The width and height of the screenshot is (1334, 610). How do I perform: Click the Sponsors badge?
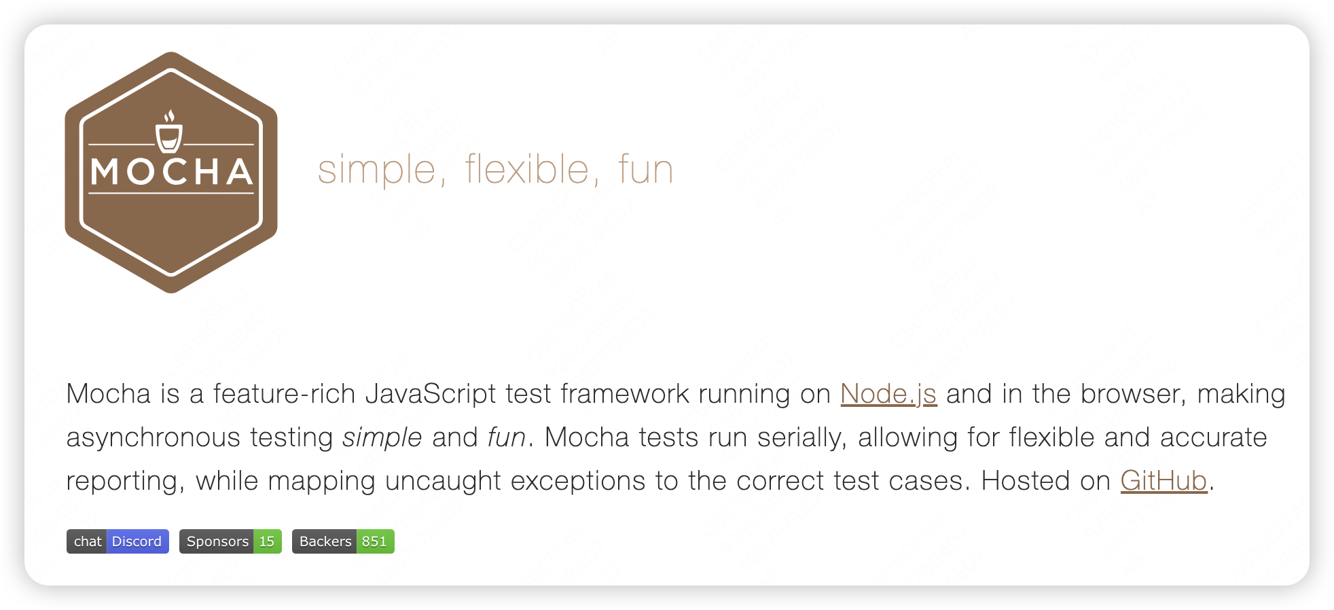point(230,541)
